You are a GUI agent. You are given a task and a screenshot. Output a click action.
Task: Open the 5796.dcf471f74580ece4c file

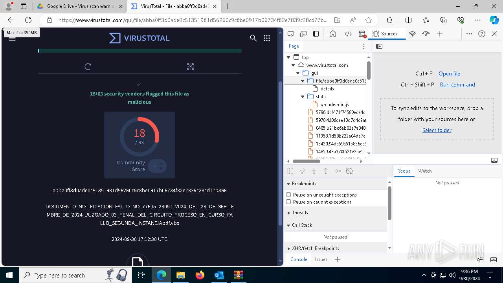coord(337,112)
